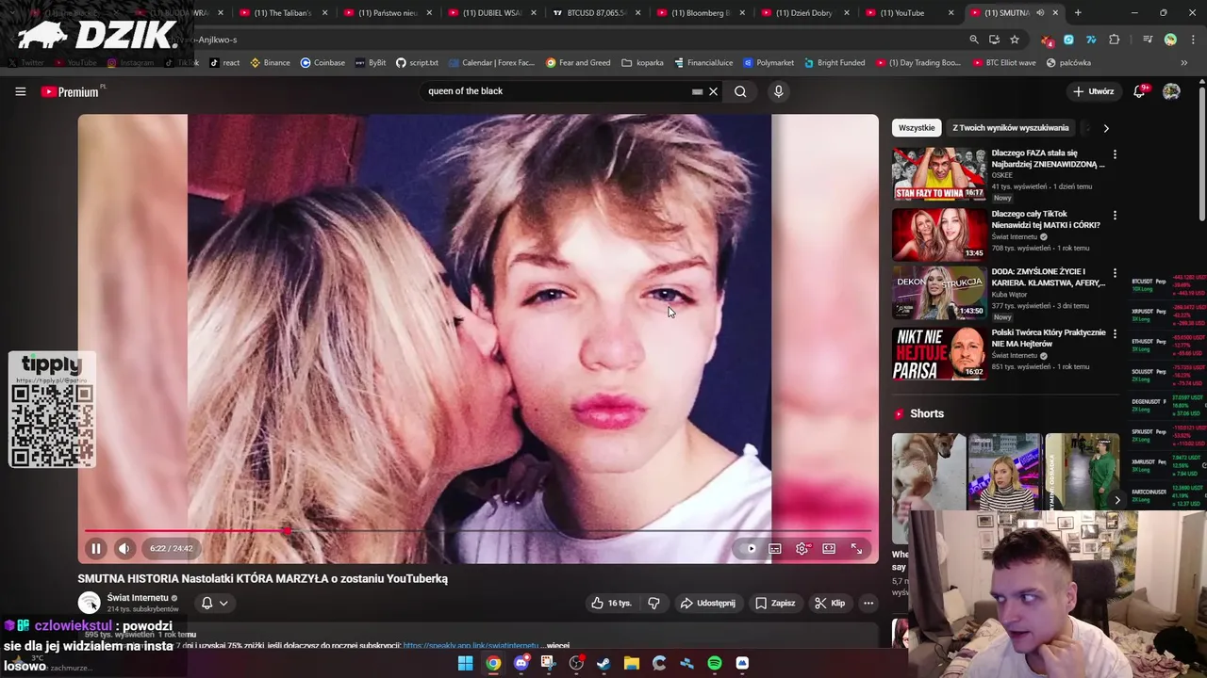Image resolution: width=1207 pixels, height=678 pixels.
Task: Open options for 'Polski Twórca' video
Action: pyautogui.click(x=1115, y=334)
